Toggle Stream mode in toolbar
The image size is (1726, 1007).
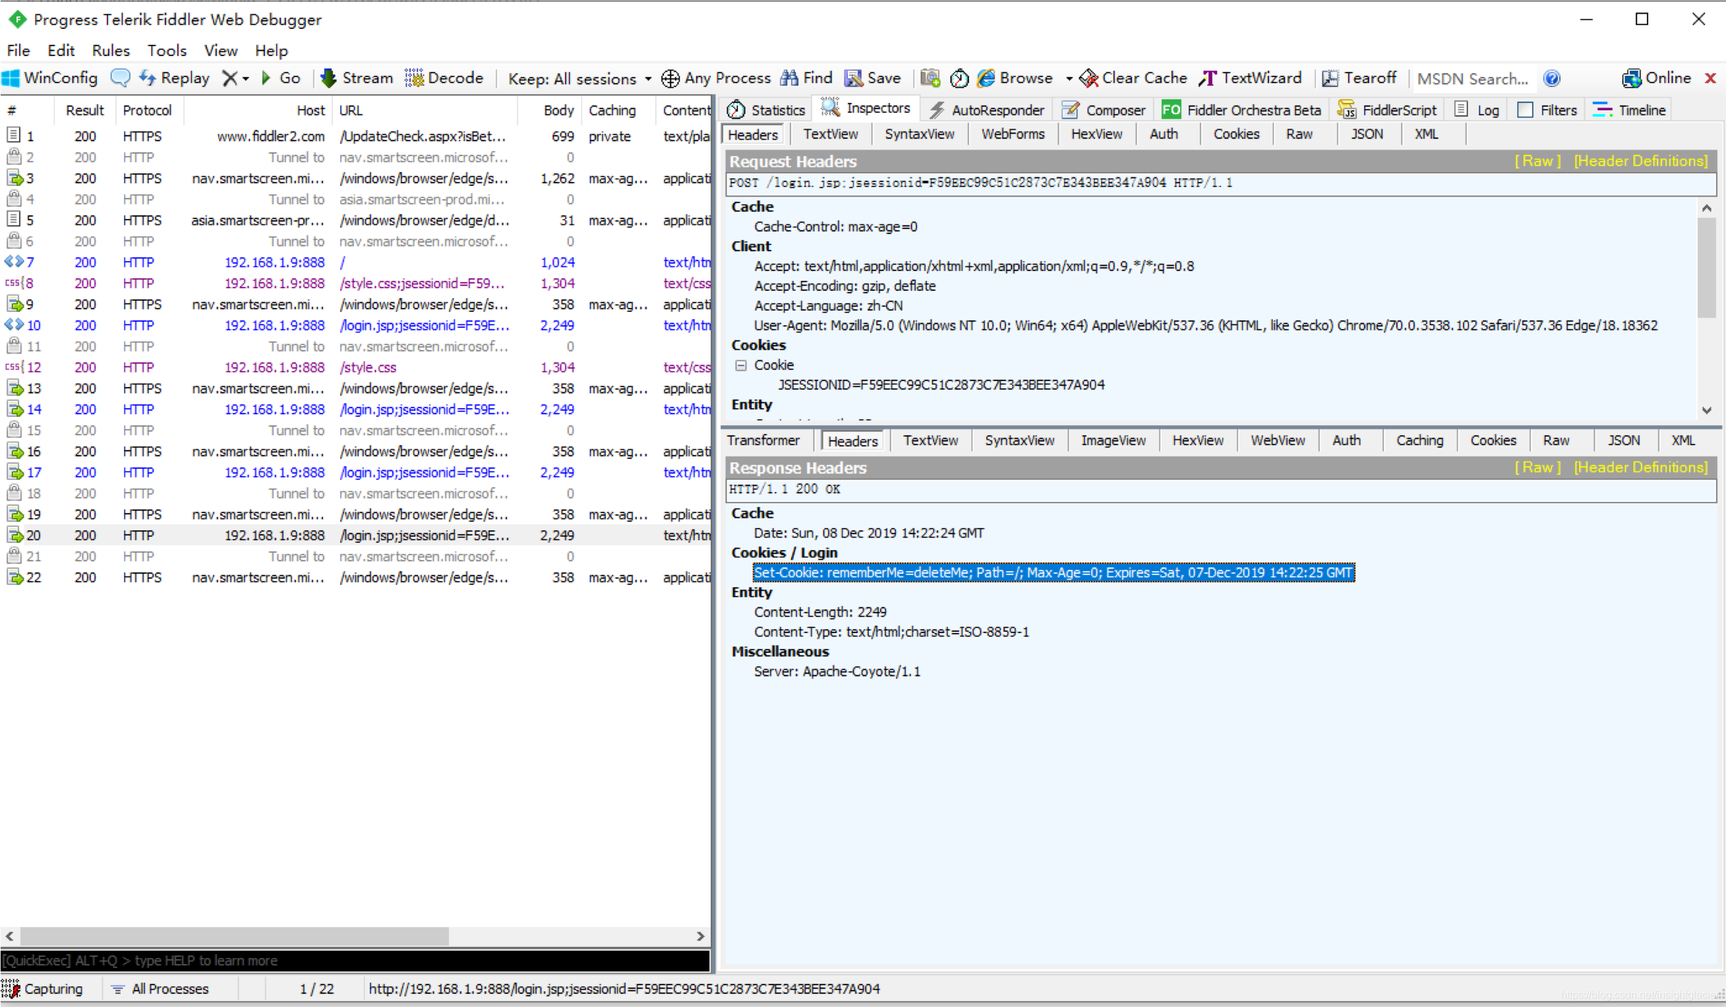pos(357,78)
